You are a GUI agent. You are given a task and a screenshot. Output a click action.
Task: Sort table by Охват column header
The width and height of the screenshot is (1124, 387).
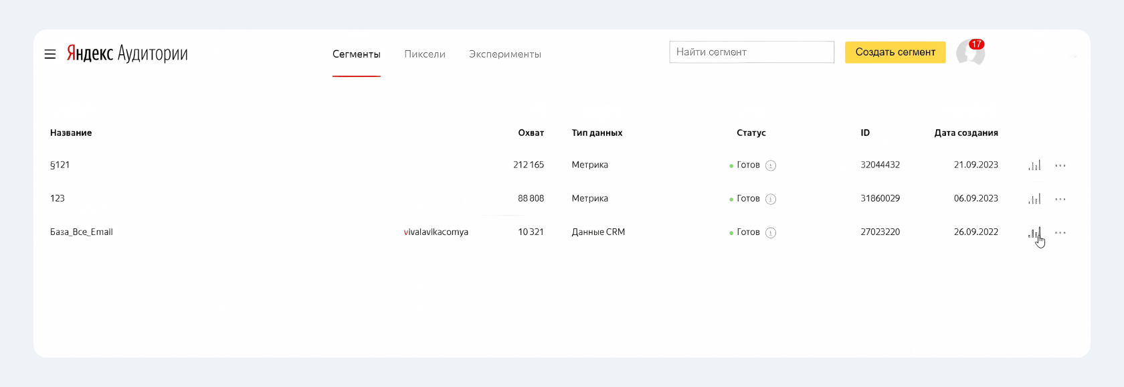(x=531, y=133)
